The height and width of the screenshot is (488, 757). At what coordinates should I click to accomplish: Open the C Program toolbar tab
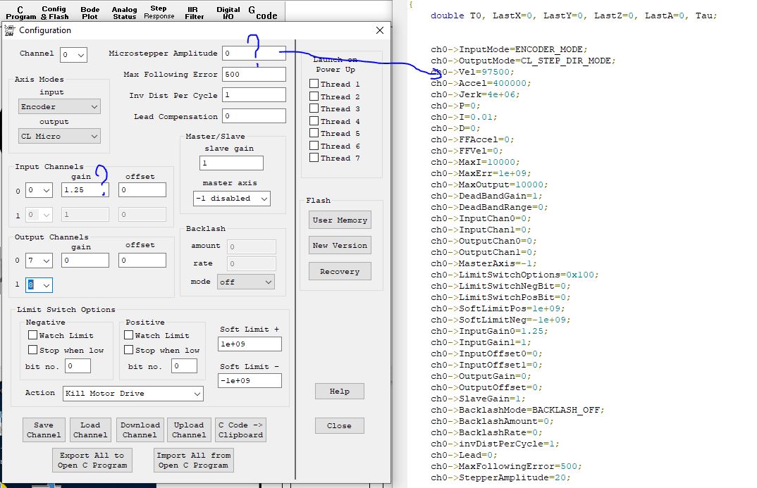[20, 12]
